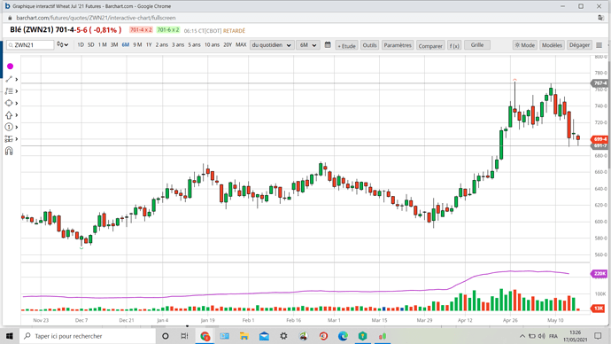The image size is (611, 344).
Task: Set chart range to 5D
Action: click(x=91, y=45)
